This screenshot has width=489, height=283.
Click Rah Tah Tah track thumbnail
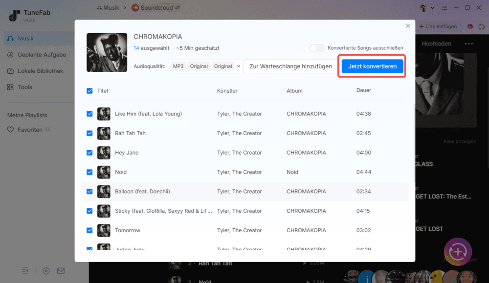click(x=104, y=133)
